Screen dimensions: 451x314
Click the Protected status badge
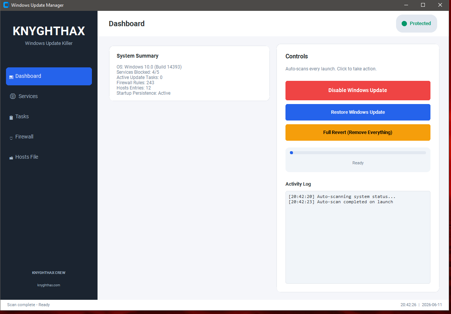click(x=416, y=24)
